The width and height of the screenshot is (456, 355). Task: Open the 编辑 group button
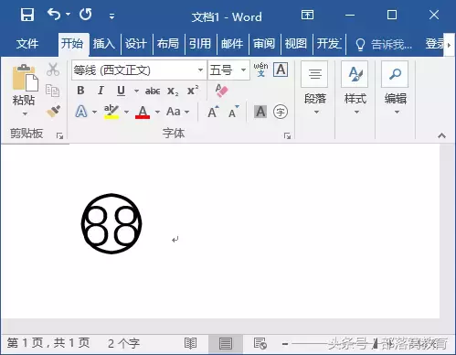tap(396, 89)
